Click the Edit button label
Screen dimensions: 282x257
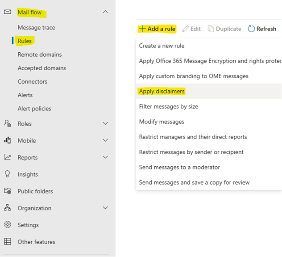pos(195,29)
